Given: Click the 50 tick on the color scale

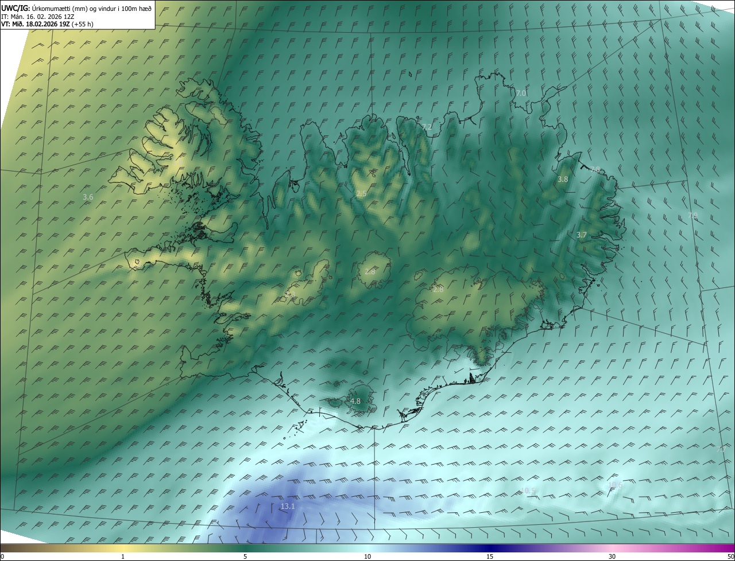Looking at the screenshot, I should pyautogui.click(x=730, y=557).
